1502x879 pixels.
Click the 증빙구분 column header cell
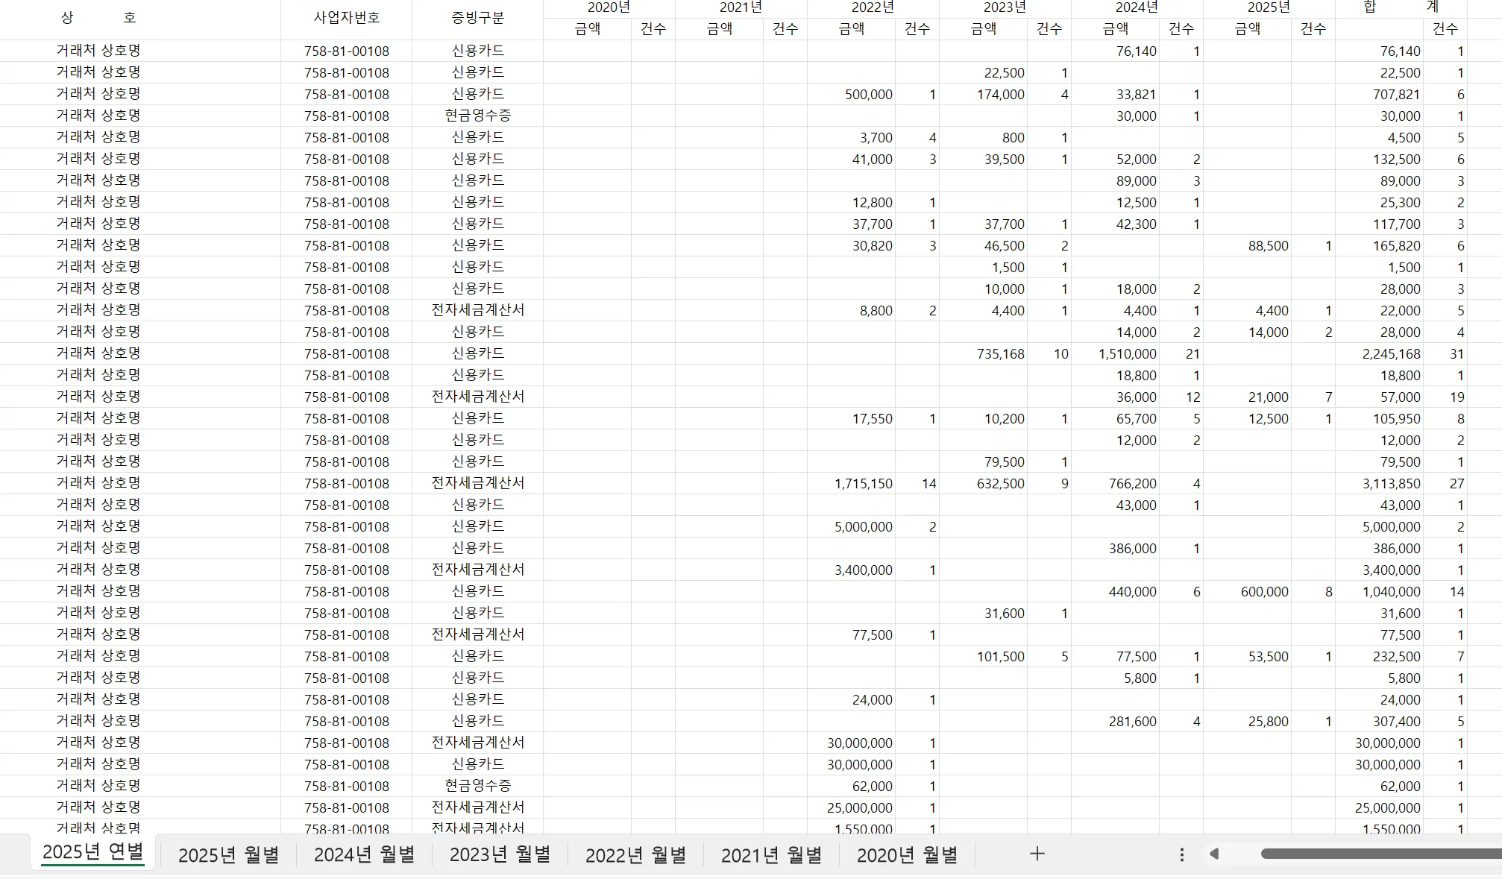pyautogui.click(x=477, y=18)
